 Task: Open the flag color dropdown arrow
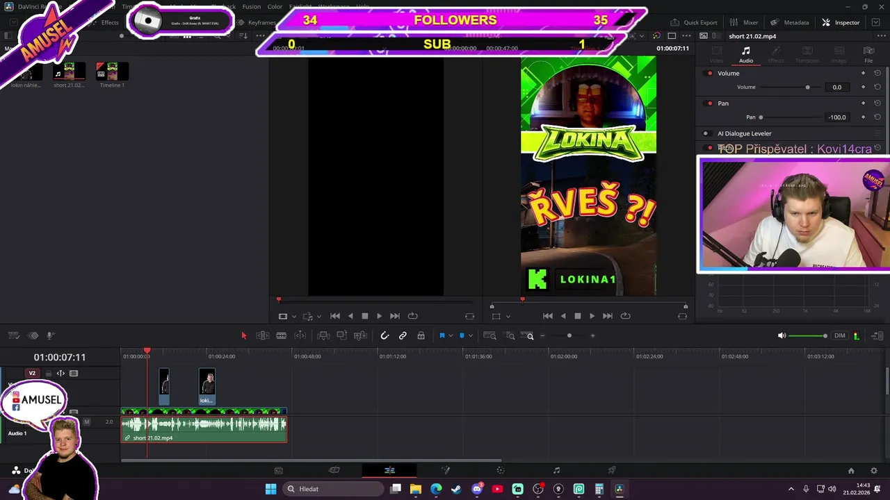(x=450, y=336)
